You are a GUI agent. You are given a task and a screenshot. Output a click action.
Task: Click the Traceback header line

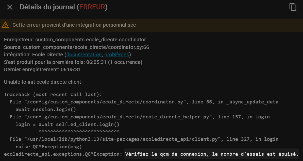pyautogui.click(x=53, y=95)
